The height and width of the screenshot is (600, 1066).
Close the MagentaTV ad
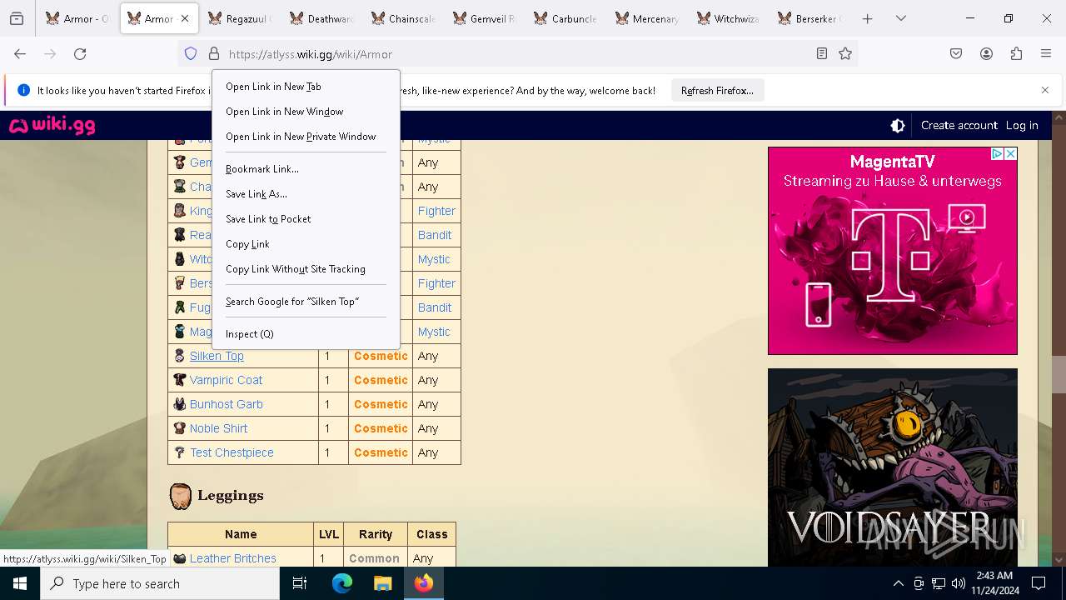coord(1010,154)
